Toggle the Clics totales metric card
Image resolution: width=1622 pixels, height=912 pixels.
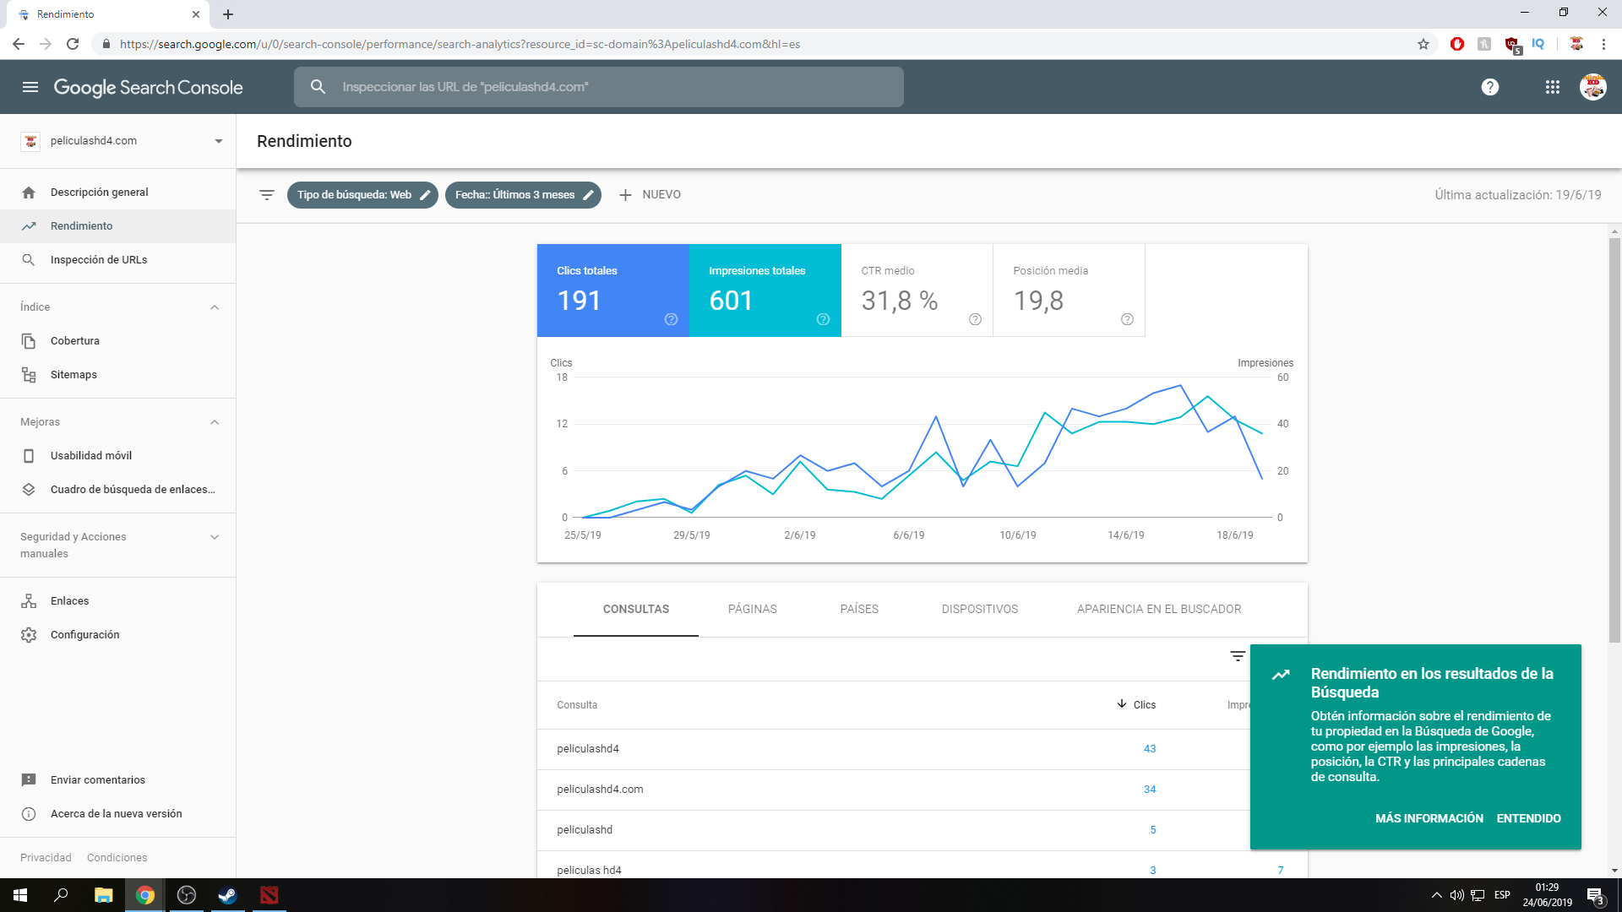(x=613, y=290)
